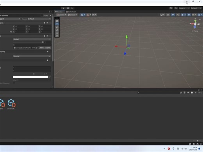
Task: Select the UniversalR... asset thumbnail
Action: 11,104
